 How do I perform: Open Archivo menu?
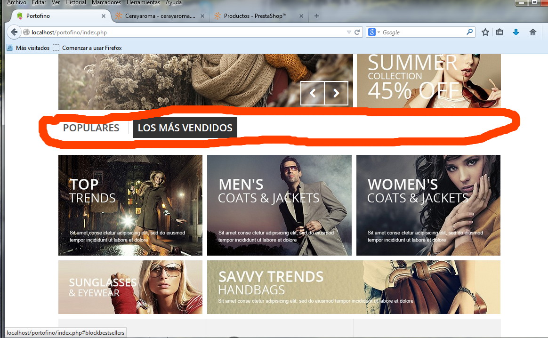(16, 2)
